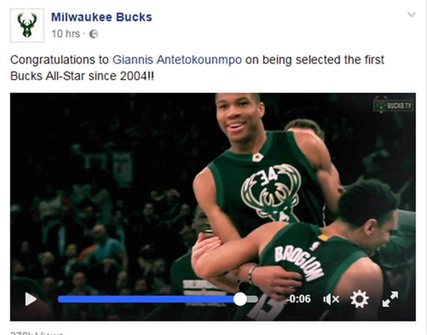Click the globe public privacy icon

[94, 34]
